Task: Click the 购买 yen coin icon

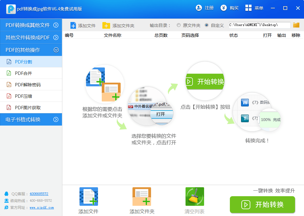Action: coord(224,8)
